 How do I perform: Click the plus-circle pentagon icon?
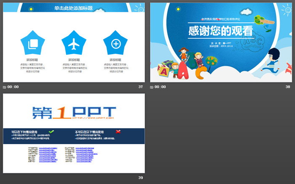[115, 43]
